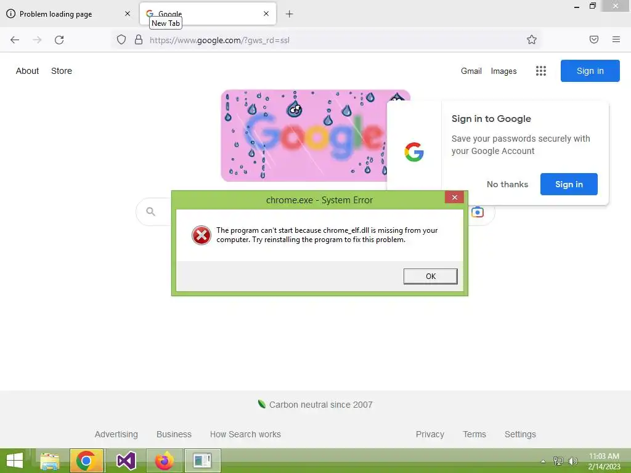
Task: Open the Privacy footer link
Action: (x=429, y=434)
